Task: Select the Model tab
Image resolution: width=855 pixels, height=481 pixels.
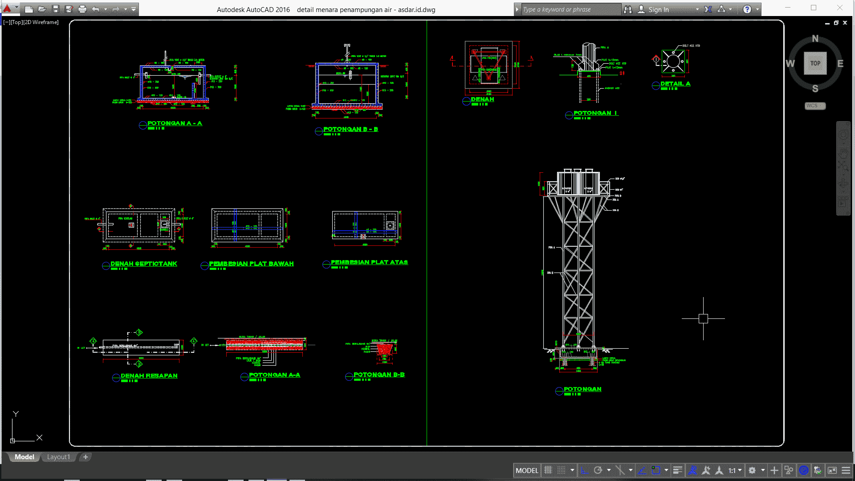Action: pyautogui.click(x=24, y=457)
